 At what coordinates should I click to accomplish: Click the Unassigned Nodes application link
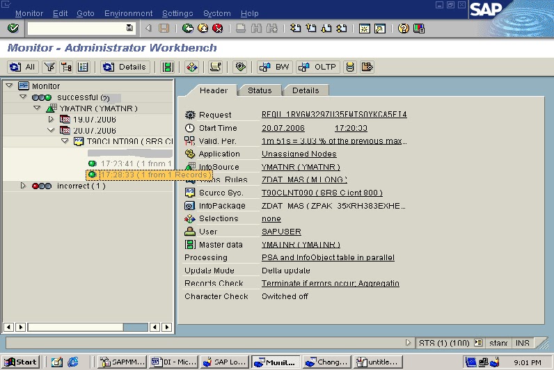(299, 154)
